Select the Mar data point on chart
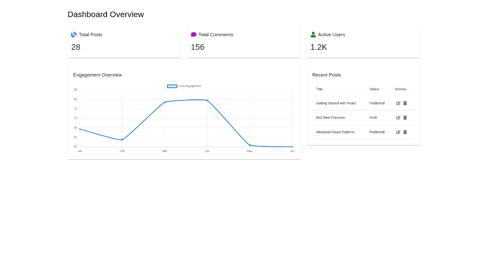 165,102
